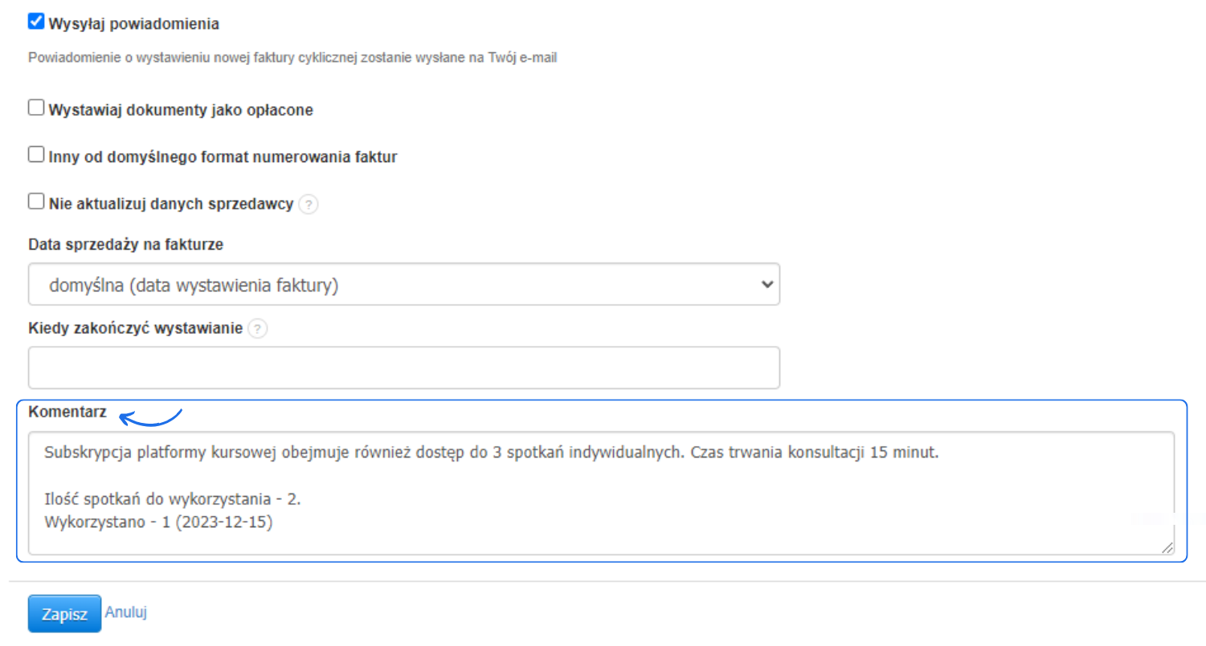Click 'Wykorzystano - 1 (2023-12-15)' line in comment
Image resolution: width=1206 pixels, height=646 pixels.
tap(159, 521)
